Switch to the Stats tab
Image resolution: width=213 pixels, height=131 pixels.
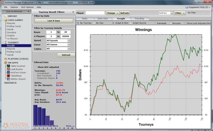point(85,19)
